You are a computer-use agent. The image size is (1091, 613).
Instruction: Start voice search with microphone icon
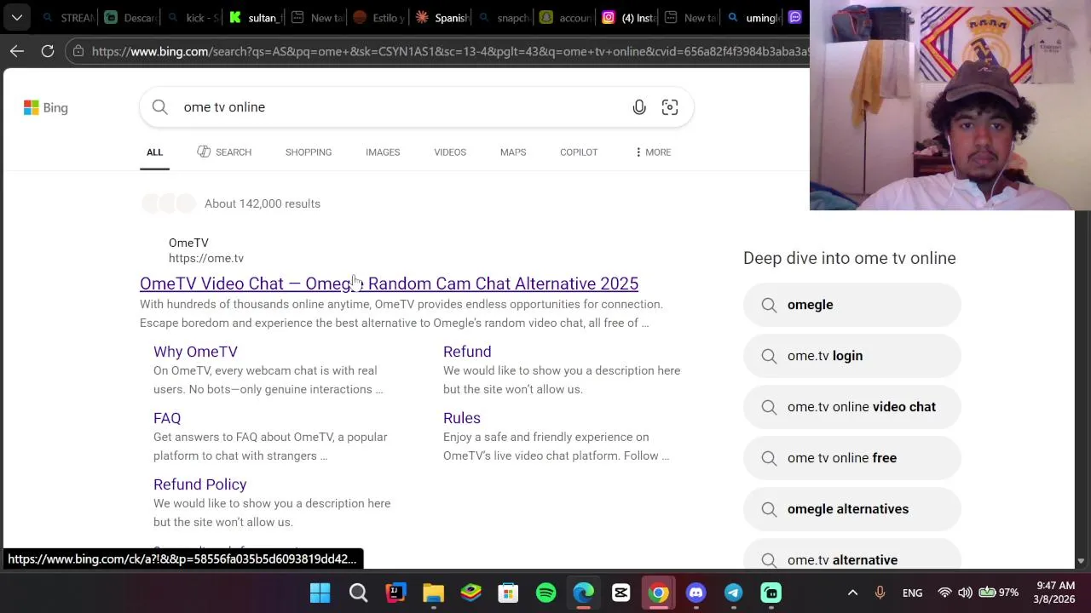(639, 107)
